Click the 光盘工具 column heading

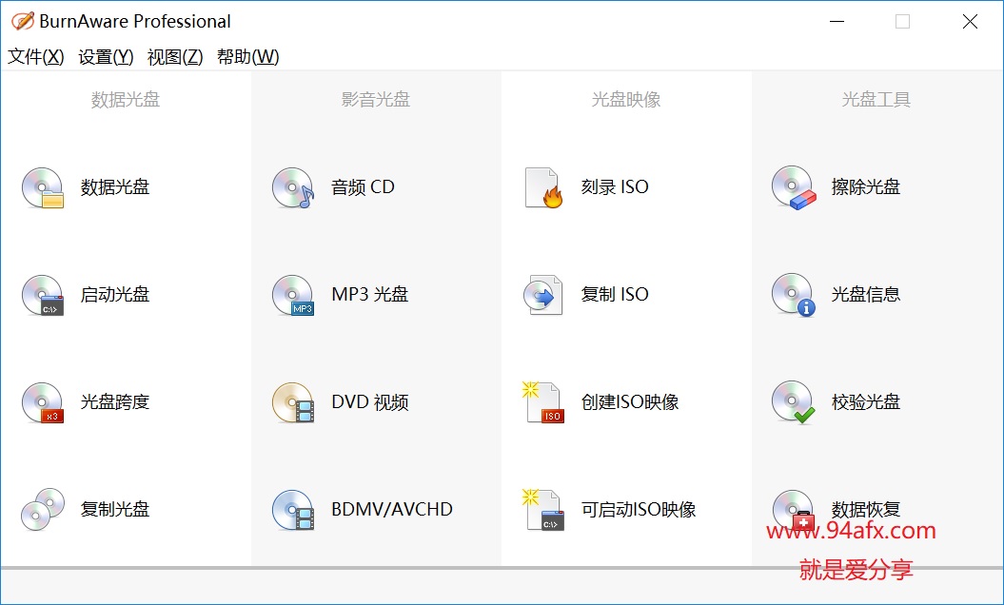click(876, 99)
